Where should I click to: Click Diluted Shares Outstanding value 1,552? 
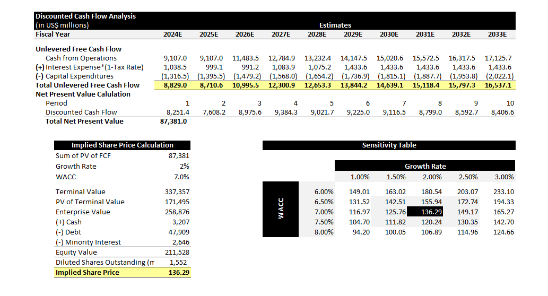point(178,263)
